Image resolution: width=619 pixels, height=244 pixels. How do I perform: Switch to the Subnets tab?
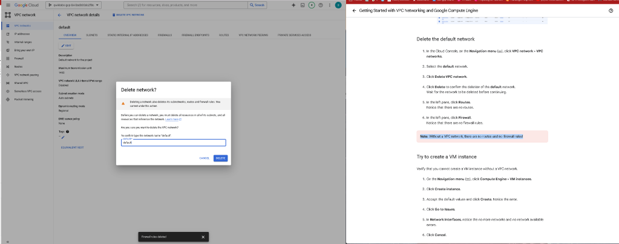coord(92,35)
